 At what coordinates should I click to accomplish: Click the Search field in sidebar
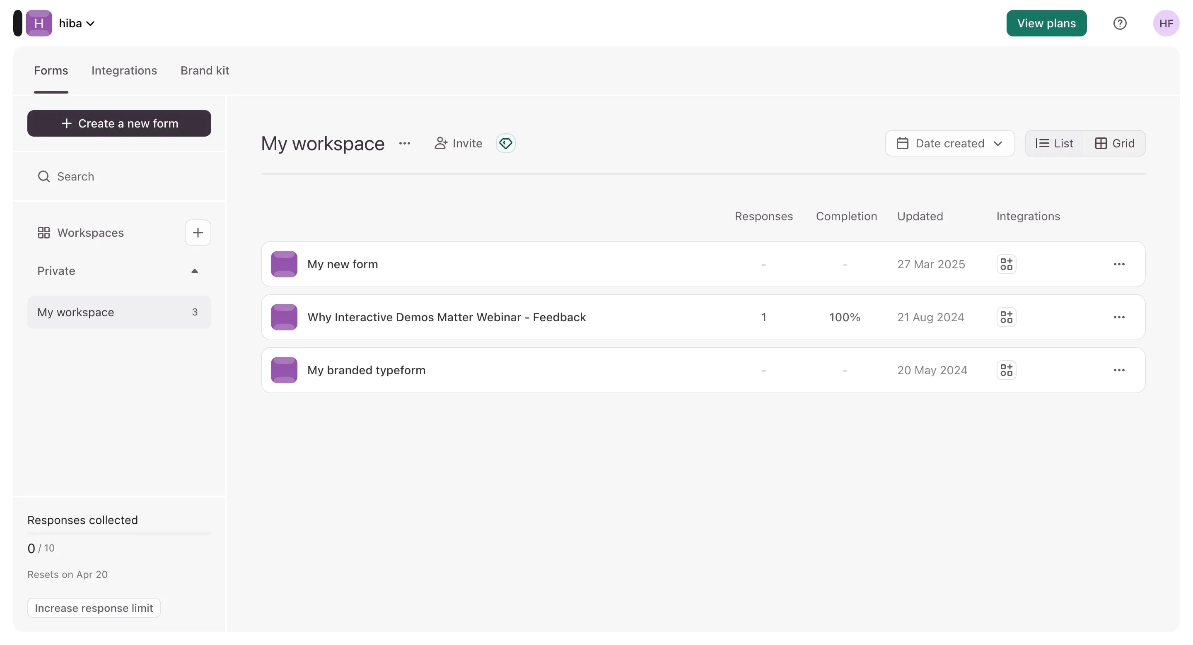pyautogui.click(x=119, y=176)
